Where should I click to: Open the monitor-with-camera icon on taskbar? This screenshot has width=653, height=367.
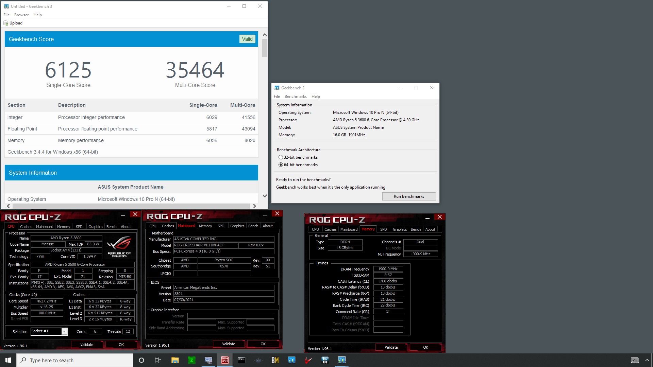click(208, 360)
